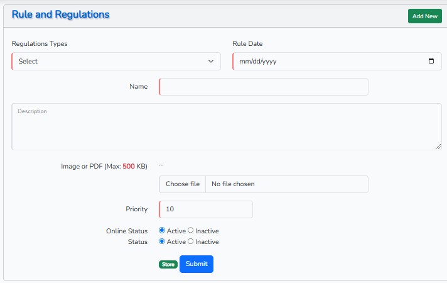Open the Rule Date calendar picker icon
Viewport: 447px width, 283px height.
431,61
